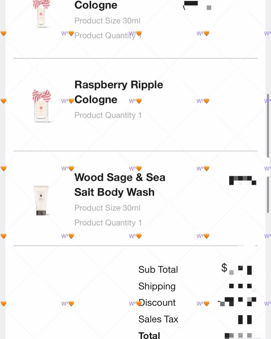
Task: Tap the Sub Total label
Action: coord(158,270)
